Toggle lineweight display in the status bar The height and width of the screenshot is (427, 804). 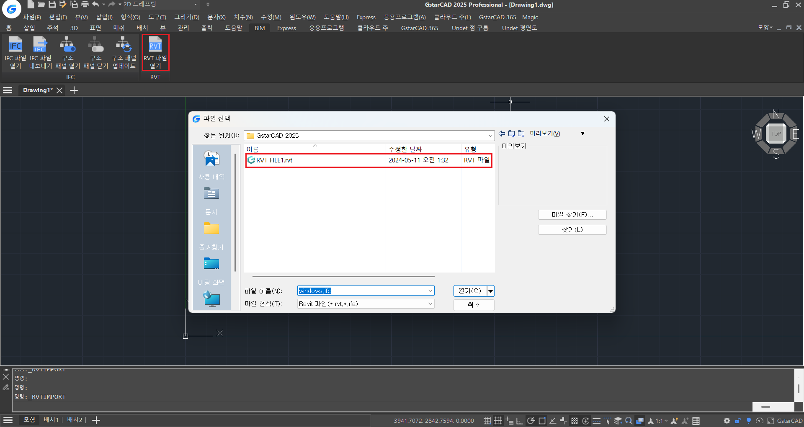596,421
